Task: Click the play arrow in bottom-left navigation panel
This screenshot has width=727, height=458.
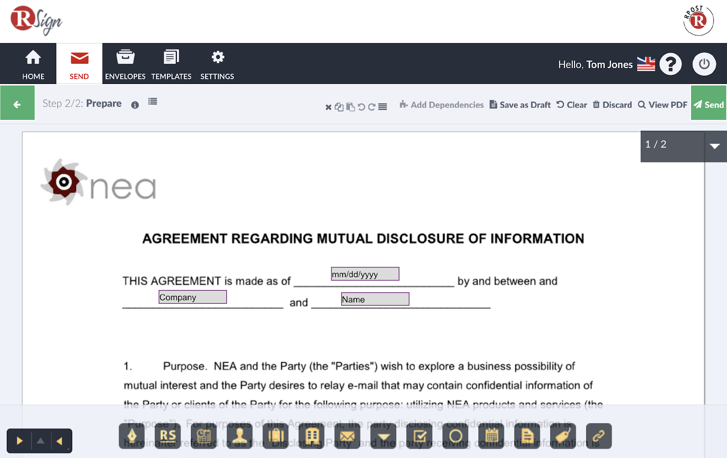Action: click(x=19, y=441)
